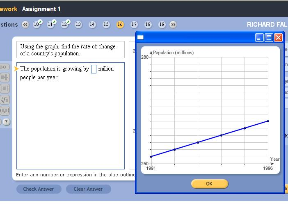This screenshot has width=288, height=210.
Task: Click Check Answer button
Action: coord(39,189)
